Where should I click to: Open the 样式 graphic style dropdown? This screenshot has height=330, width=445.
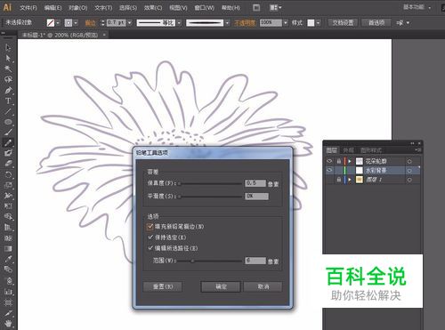click(318, 23)
